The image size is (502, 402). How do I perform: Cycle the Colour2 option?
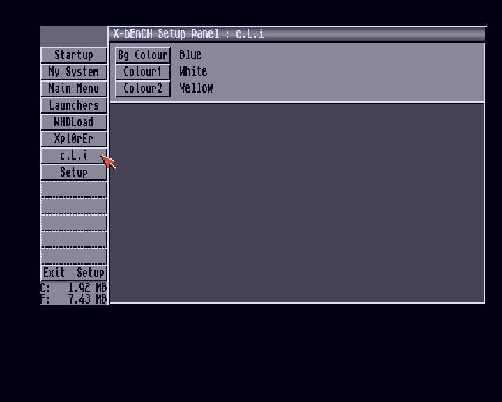pyautogui.click(x=143, y=89)
